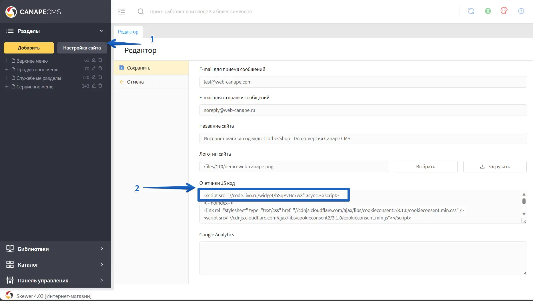Click into the Google Analytics text area
The image size is (533, 301).
[363, 258]
